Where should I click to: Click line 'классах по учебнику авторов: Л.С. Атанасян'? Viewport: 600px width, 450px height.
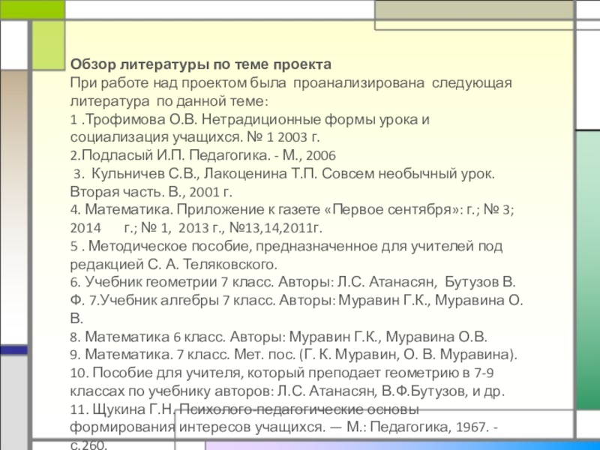coord(288,391)
